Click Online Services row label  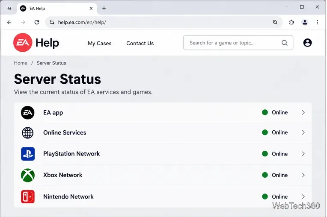(65, 132)
